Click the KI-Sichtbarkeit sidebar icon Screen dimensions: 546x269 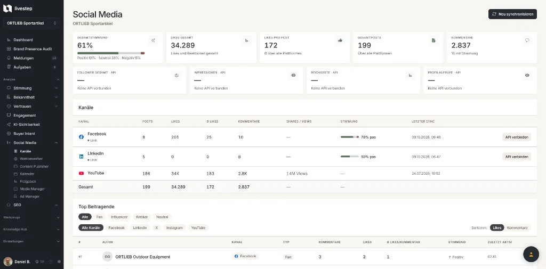tap(9, 125)
